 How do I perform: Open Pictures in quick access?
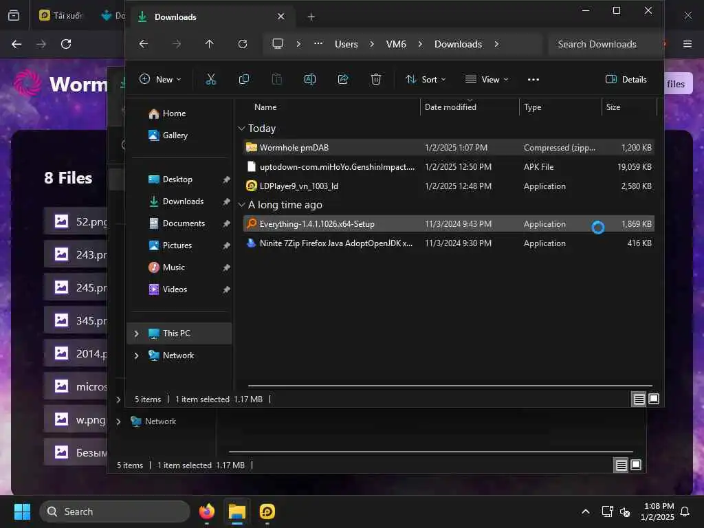click(x=177, y=245)
